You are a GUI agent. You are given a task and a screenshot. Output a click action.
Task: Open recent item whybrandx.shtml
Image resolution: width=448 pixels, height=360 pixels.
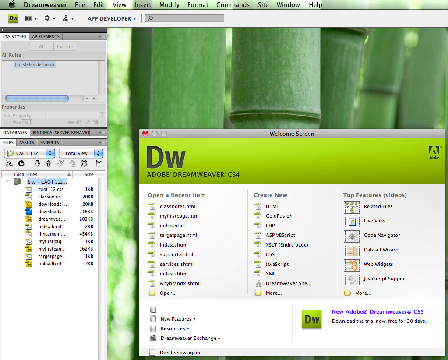[x=180, y=283]
